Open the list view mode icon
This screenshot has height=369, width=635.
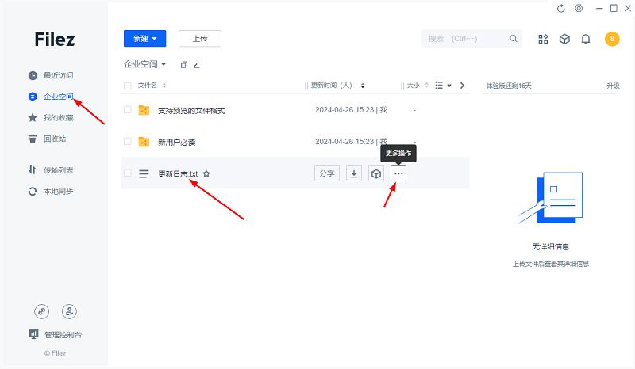[439, 86]
